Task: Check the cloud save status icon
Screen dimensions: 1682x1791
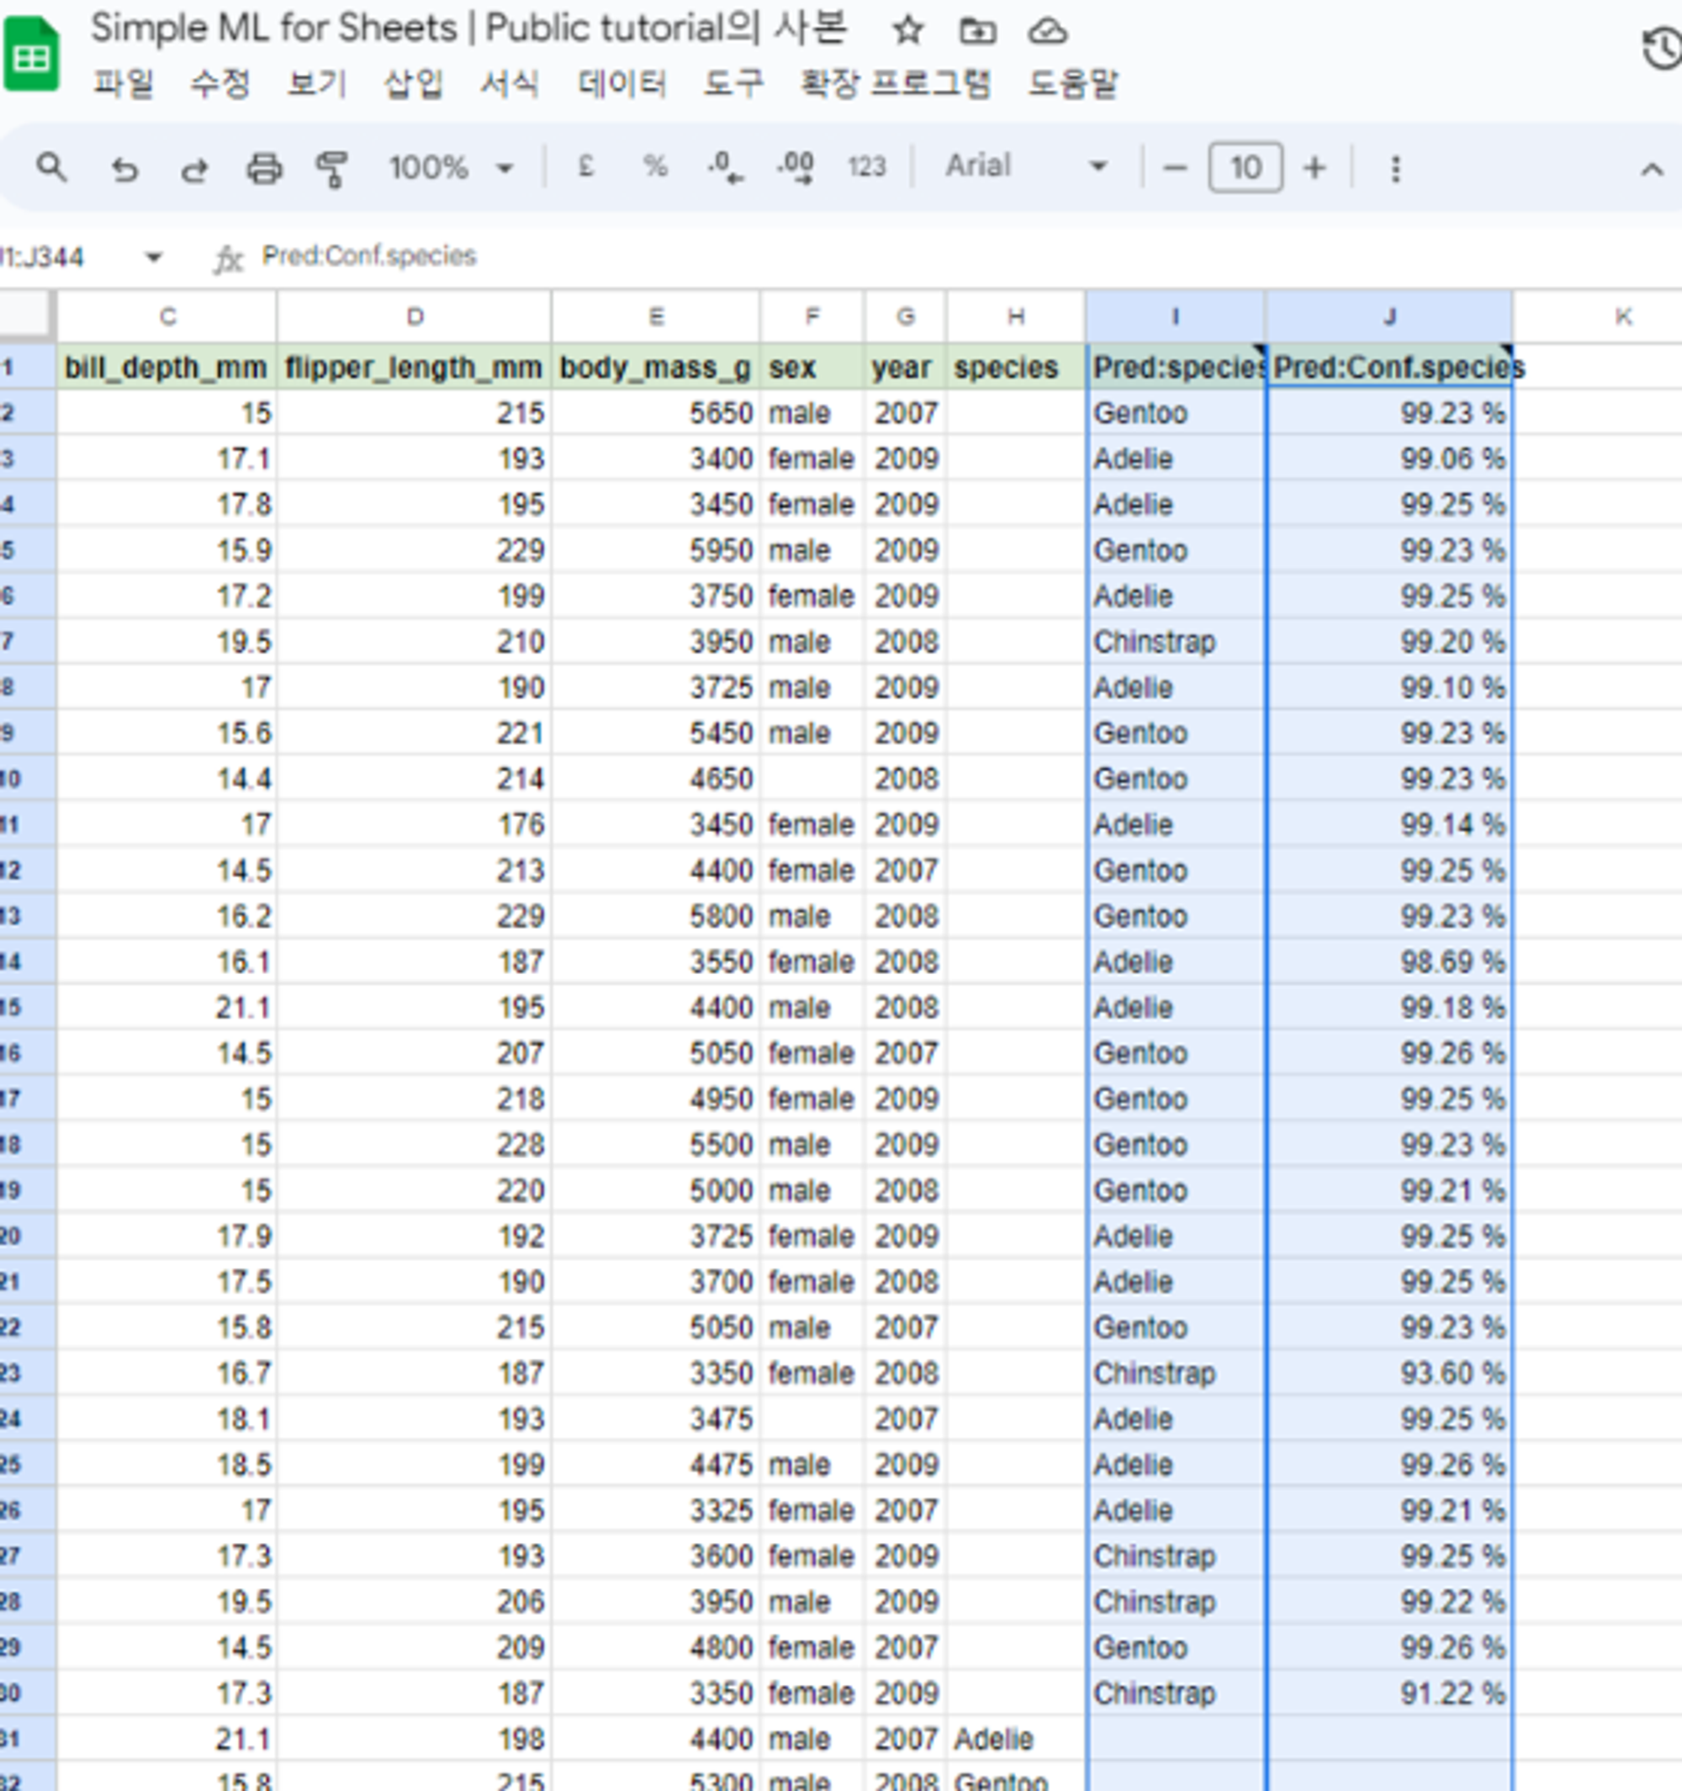Action: pos(1047,31)
